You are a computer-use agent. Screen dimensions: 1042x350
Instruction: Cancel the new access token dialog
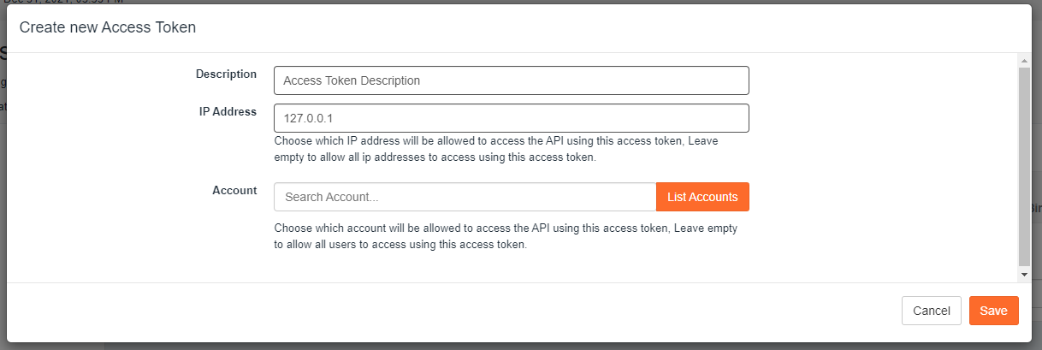[x=932, y=311]
